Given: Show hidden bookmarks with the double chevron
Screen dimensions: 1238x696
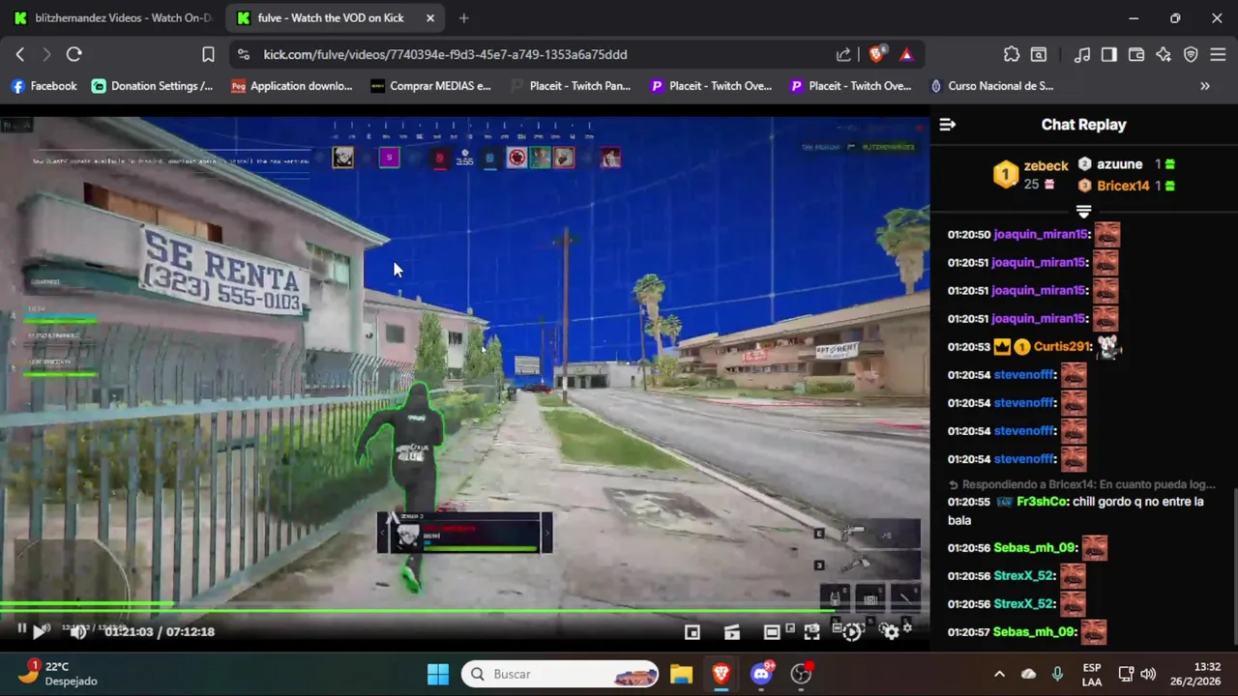Looking at the screenshot, I should tap(1205, 86).
